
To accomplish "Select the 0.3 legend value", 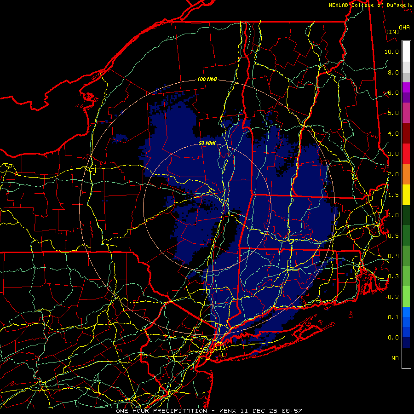I will tap(393, 276).
